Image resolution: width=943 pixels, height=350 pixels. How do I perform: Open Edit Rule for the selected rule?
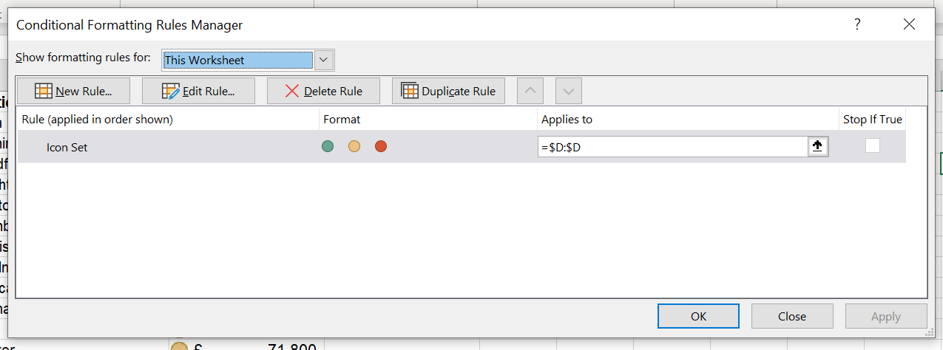[x=198, y=91]
